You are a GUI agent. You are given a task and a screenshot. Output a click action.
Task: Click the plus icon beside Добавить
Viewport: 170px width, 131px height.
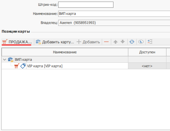click(x=79, y=42)
